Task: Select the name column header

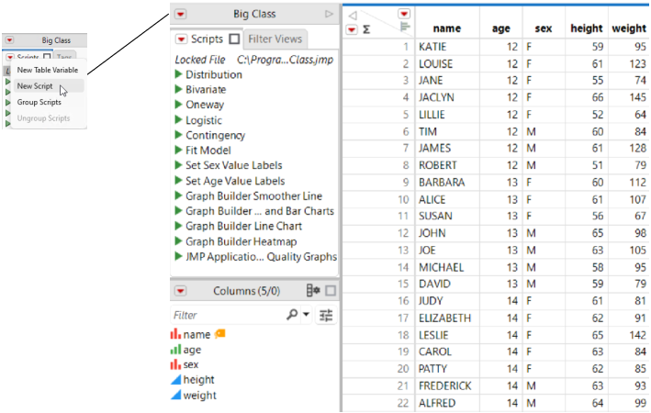Action: click(447, 28)
